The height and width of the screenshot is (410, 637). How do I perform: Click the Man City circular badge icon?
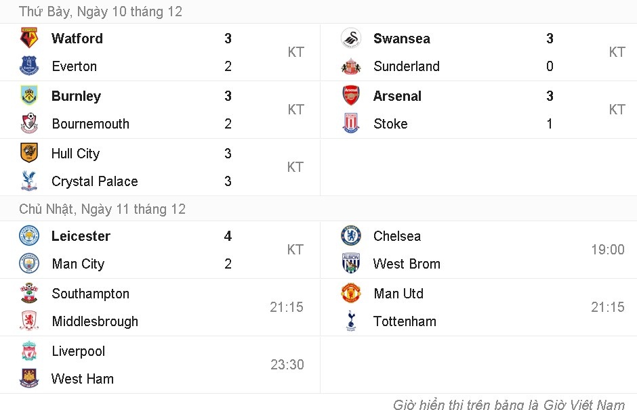pos(28,263)
